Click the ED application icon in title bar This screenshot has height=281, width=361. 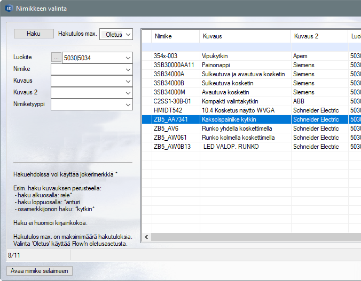[x=9, y=9]
